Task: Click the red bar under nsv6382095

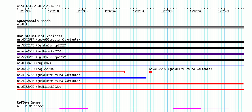Action: coord(130,89)
